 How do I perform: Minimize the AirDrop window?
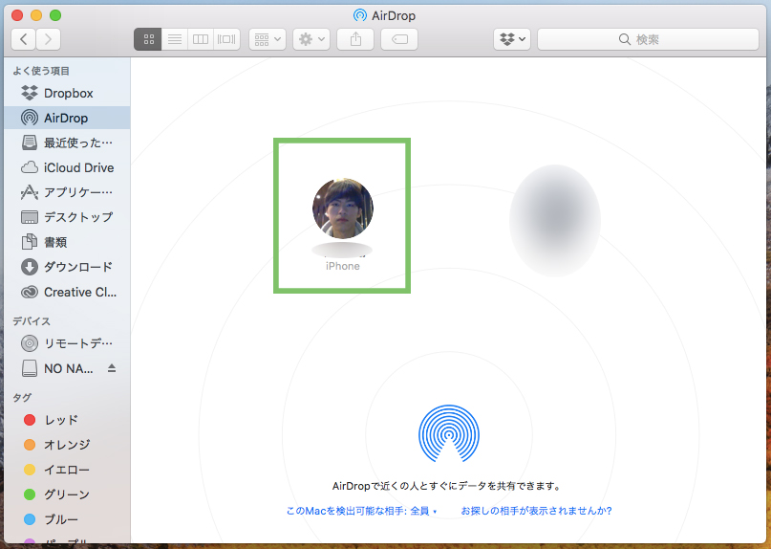36,15
